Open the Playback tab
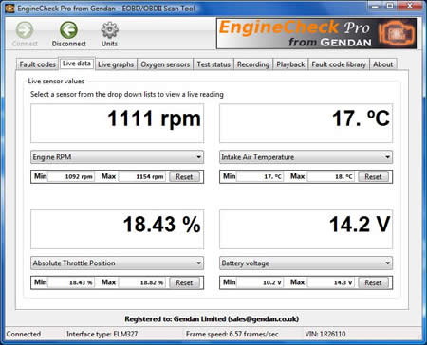 pos(290,64)
